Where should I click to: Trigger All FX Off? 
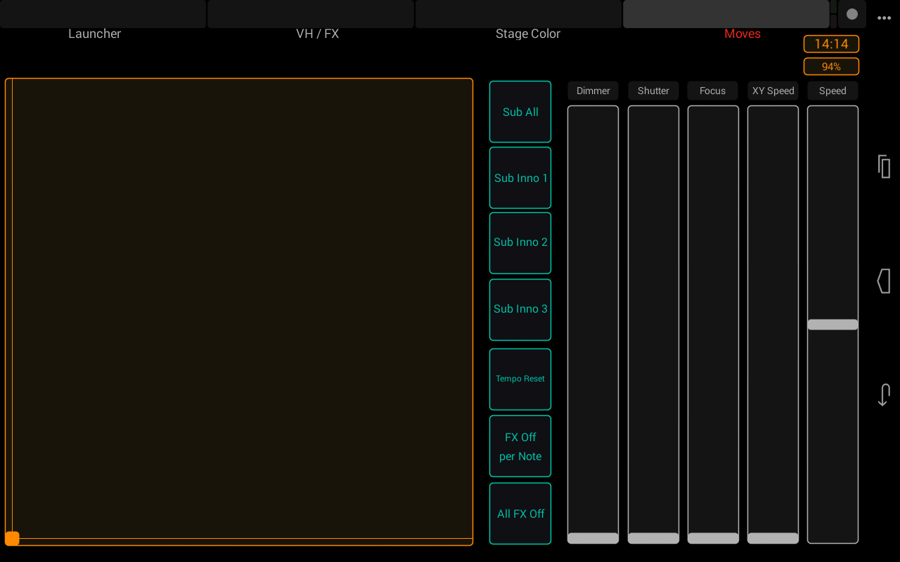tap(520, 514)
